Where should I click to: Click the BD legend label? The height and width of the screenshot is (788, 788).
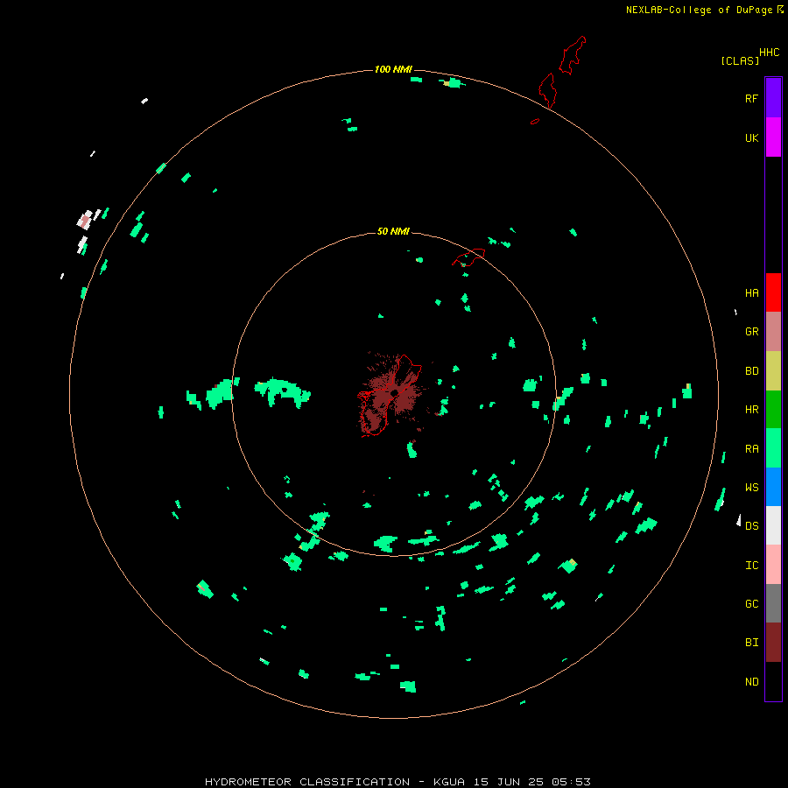coord(751,371)
